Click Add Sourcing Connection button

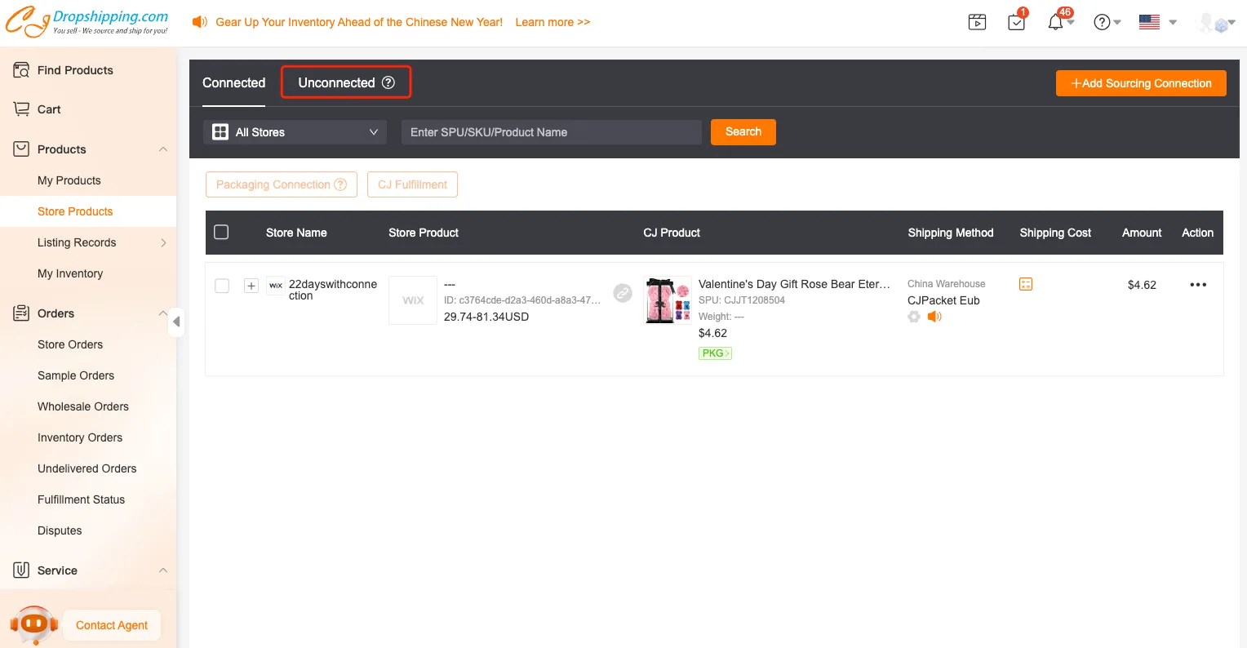(x=1140, y=83)
